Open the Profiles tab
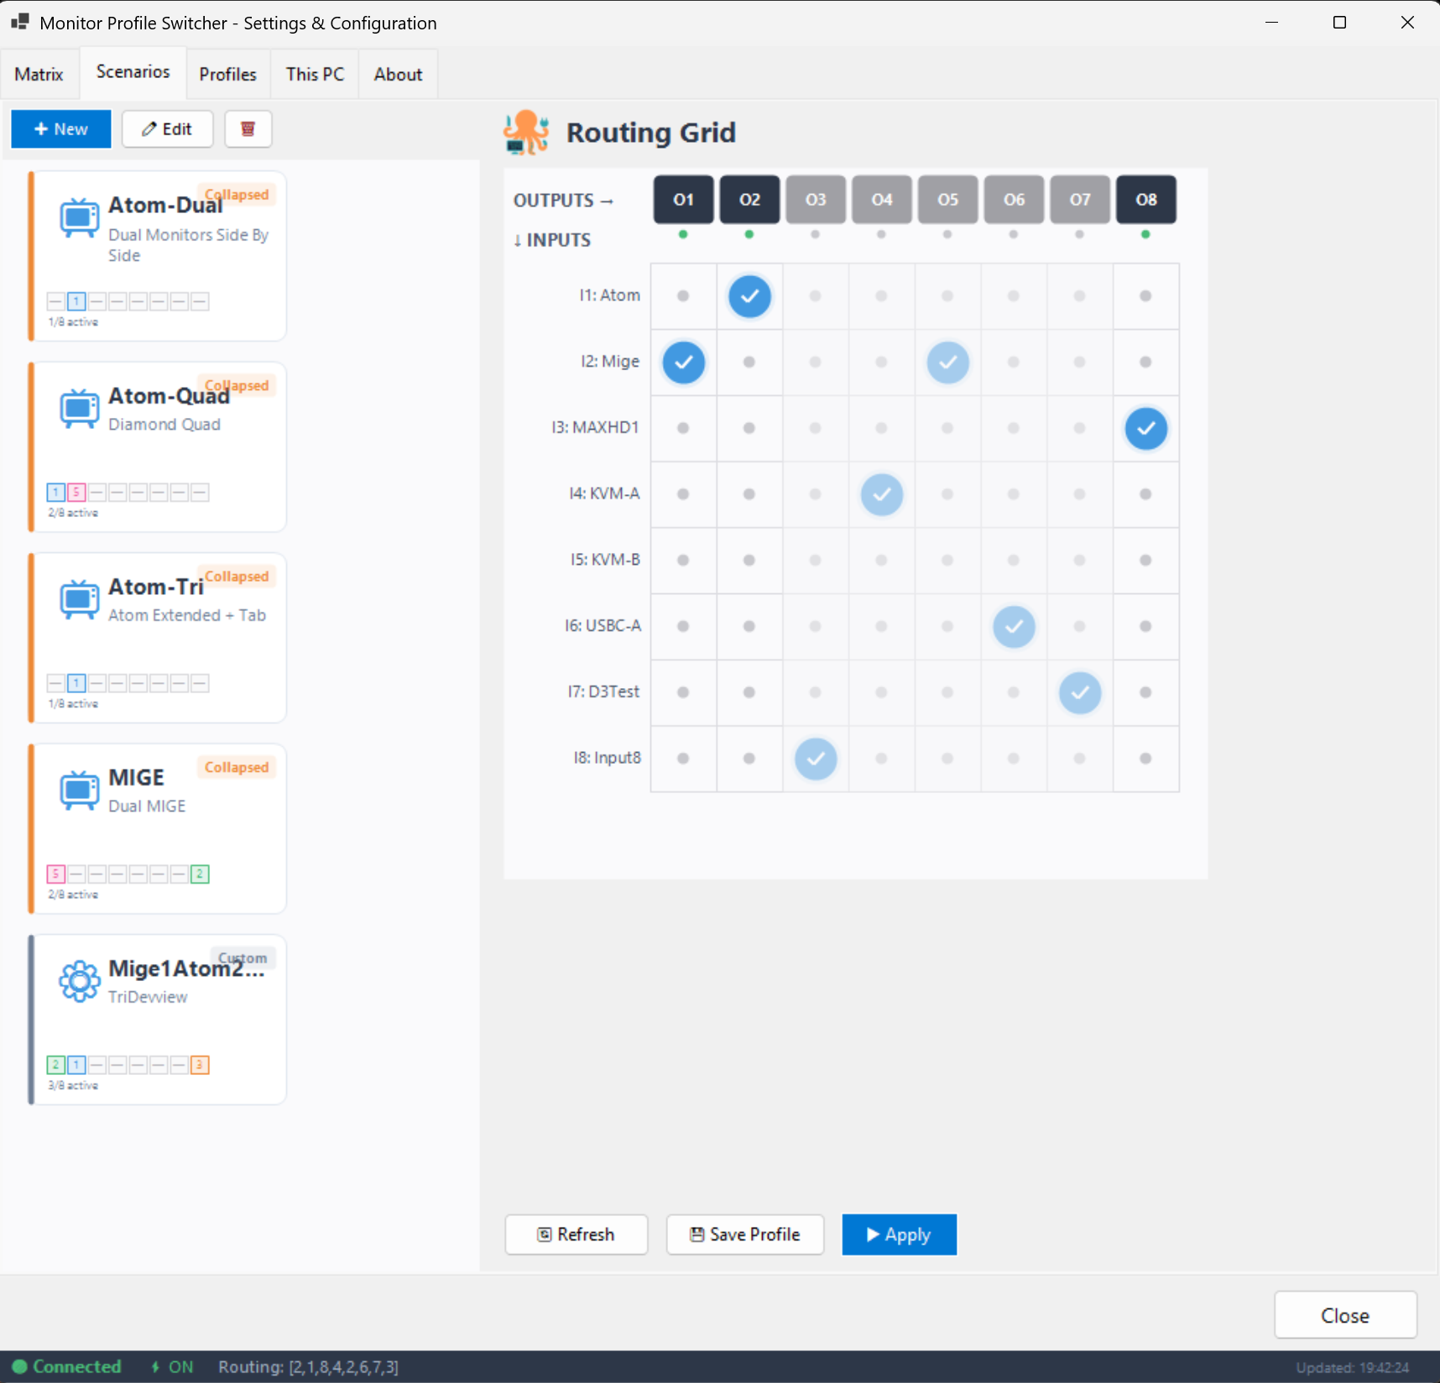This screenshot has width=1440, height=1383. click(227, 74)
